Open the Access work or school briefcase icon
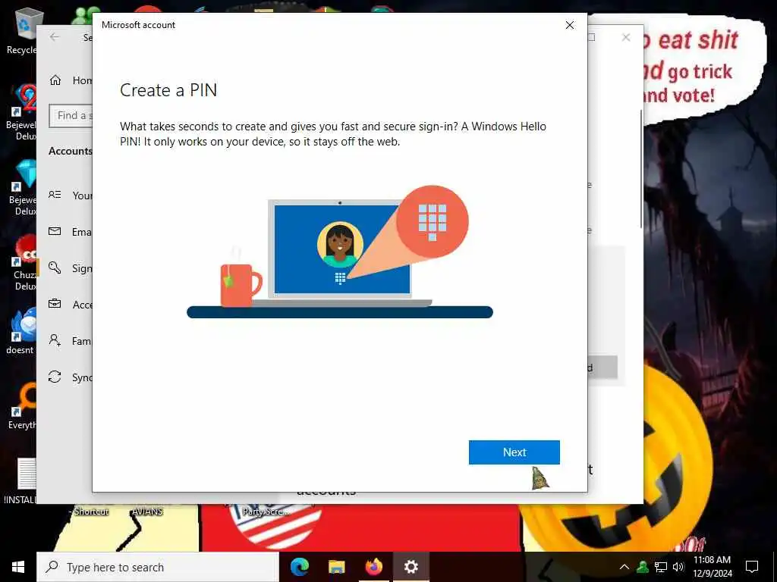777x582 pixels. point(55,304)
